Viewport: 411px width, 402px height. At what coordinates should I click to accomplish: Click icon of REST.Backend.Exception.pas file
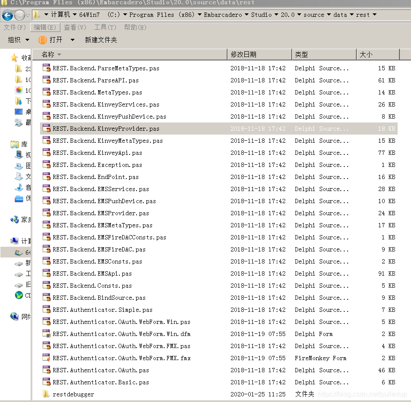coord(47,164)
